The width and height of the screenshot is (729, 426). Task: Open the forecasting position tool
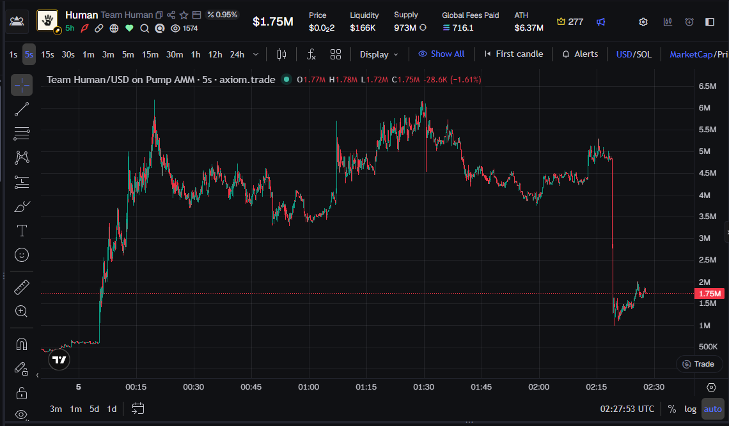(22, 182)
